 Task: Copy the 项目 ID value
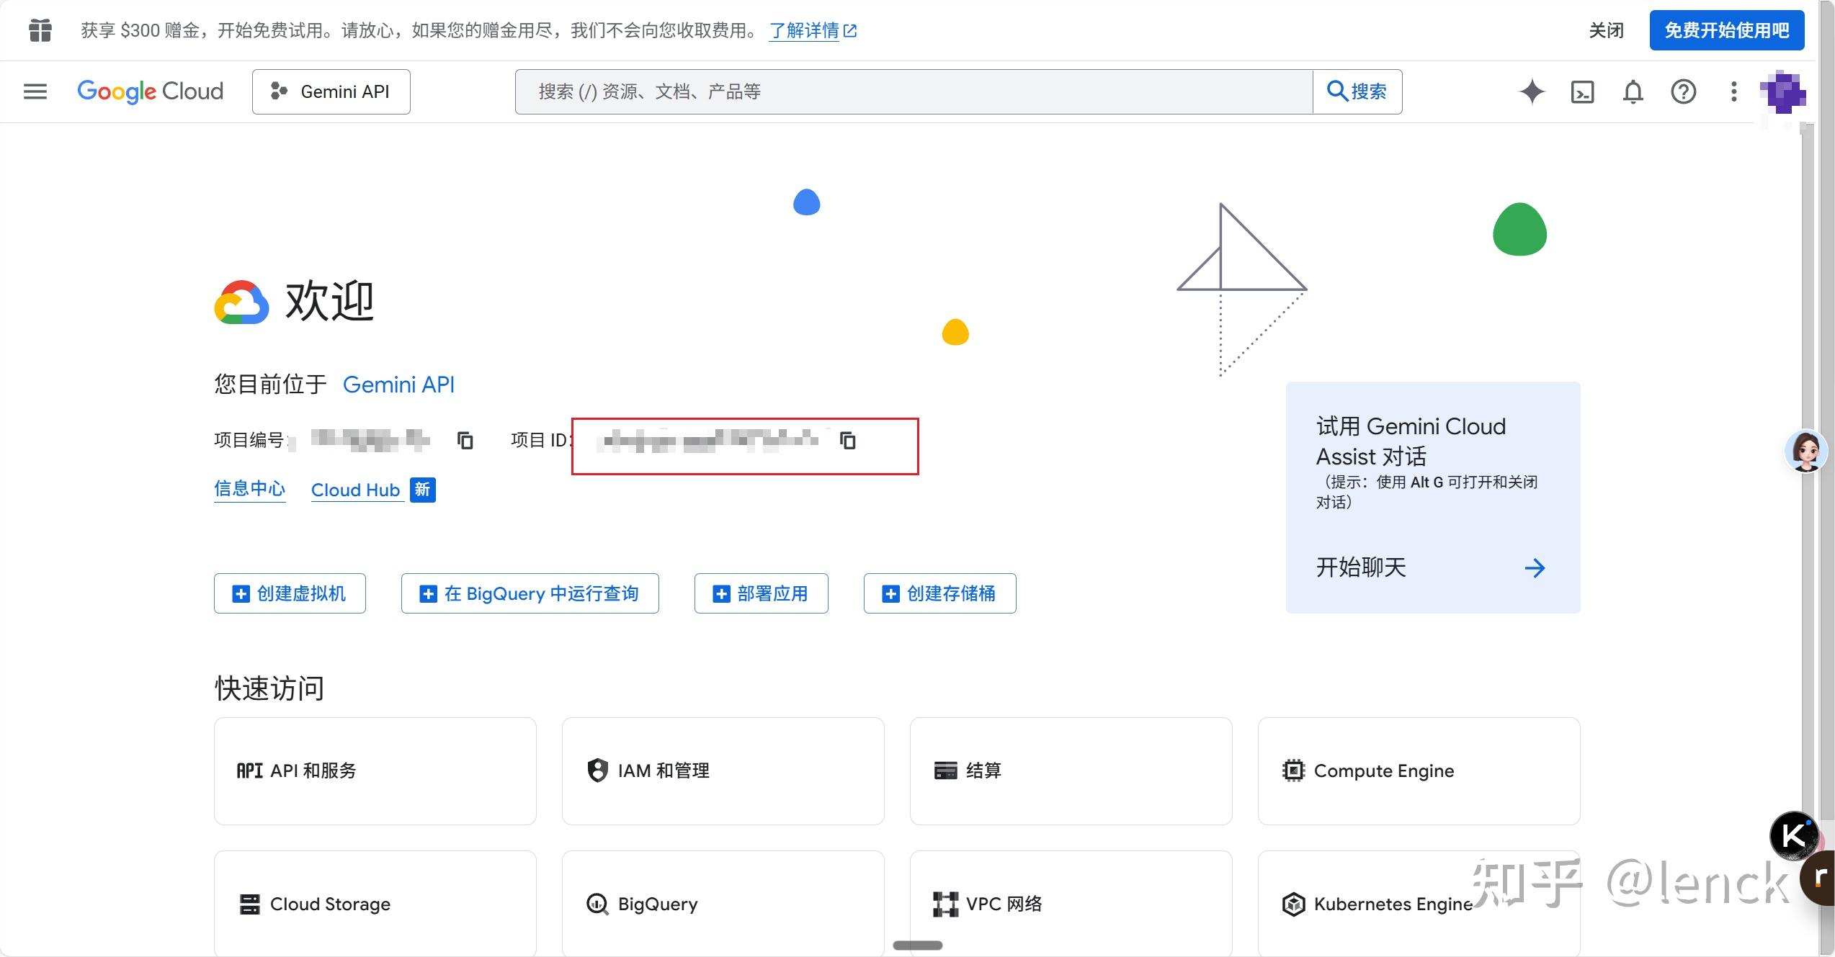coord(848,440)
